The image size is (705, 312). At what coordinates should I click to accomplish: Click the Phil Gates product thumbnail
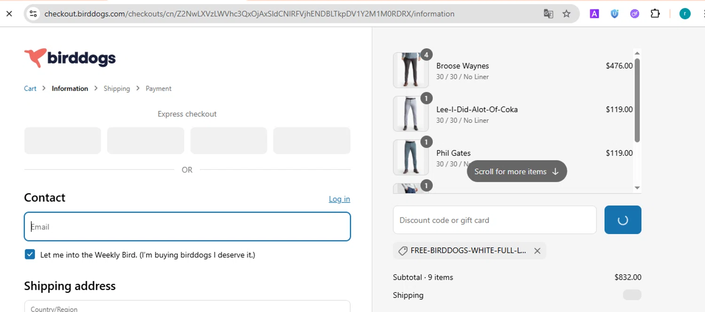(411, 157)
